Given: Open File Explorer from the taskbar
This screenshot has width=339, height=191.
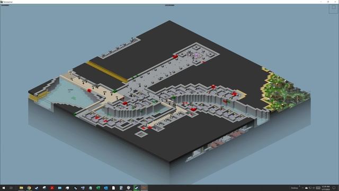Looking at the screenshot, I should pos(21,188).
